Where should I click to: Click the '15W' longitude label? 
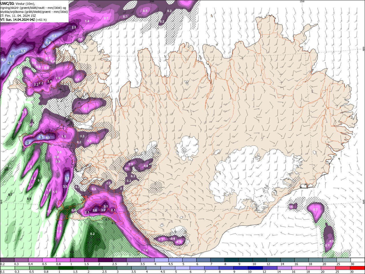pyautogui.click(x=302, y=1)
